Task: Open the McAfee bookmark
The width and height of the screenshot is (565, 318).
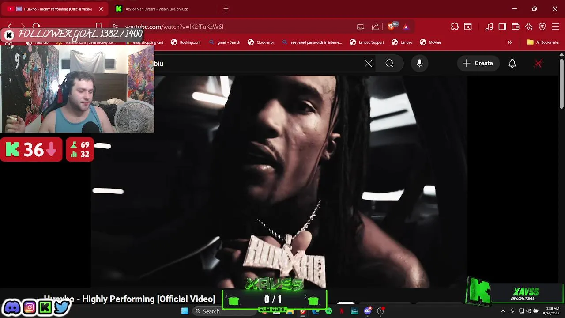Action: [430, 42]
